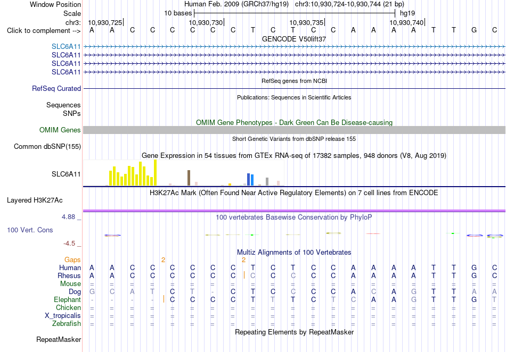
Task: Click the 4.88 PhyloP upper scale value
Action: tap(68, 217)
